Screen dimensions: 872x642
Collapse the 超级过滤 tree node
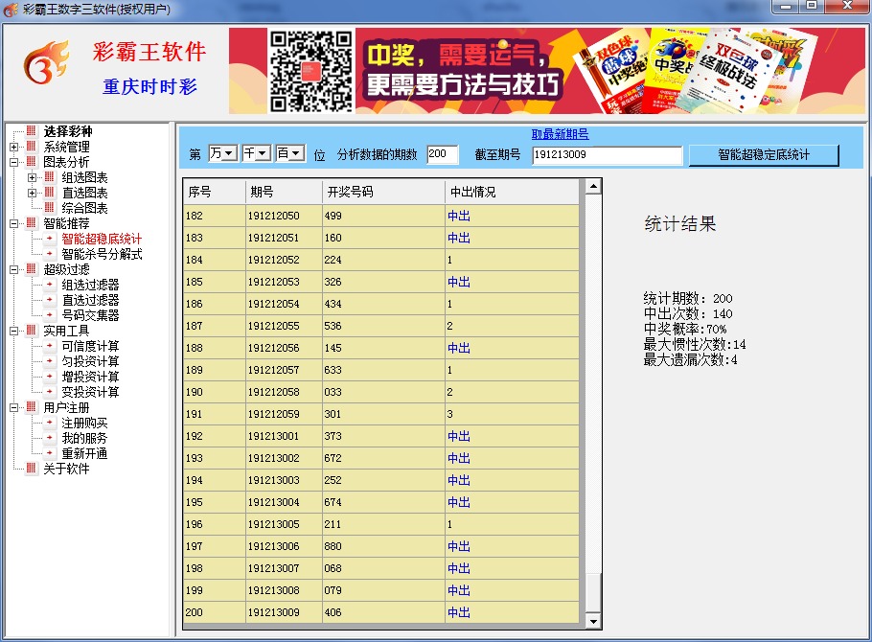[13, 269]
